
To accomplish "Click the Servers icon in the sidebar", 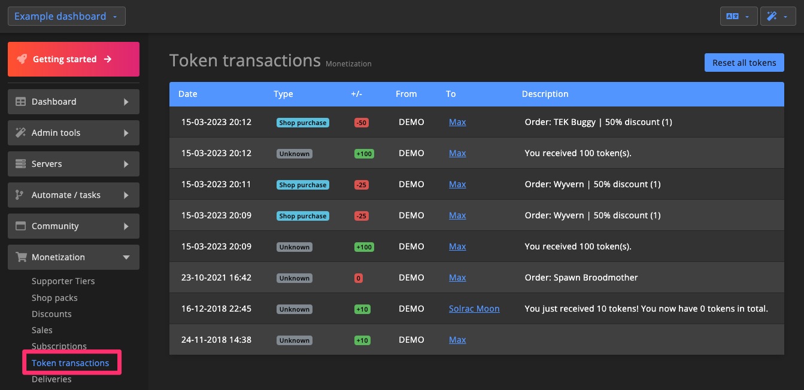I will coord(21,163).
